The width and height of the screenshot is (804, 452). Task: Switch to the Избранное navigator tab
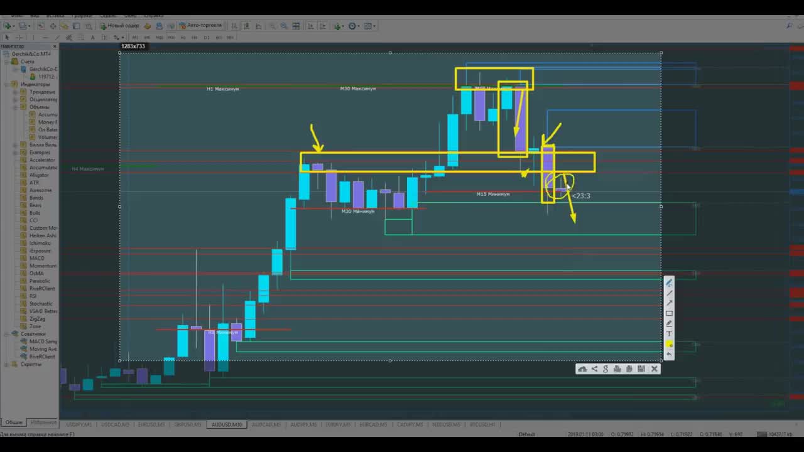43,422
